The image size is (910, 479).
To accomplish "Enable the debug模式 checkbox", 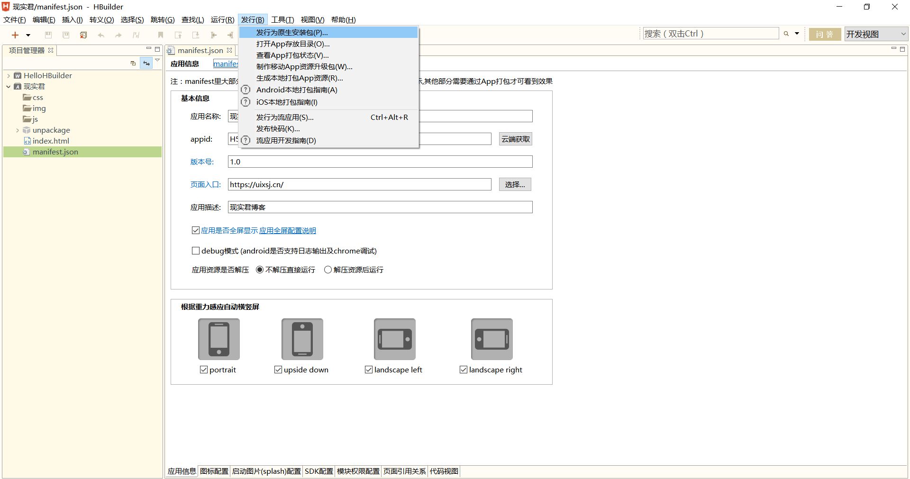I will pyautogui.click(x=195, y=251).
